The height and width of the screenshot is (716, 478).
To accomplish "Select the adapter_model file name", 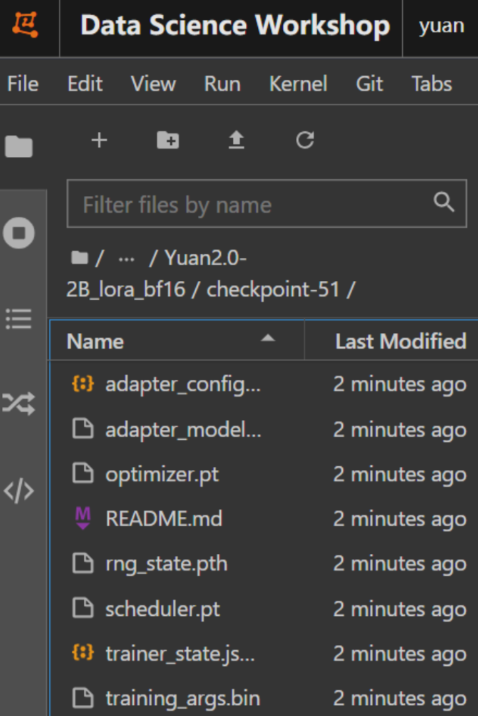I will tap(183, 430).
